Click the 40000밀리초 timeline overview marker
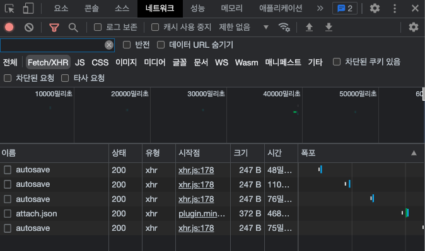The height and width of the screenshot is (251, 425). (282, 94)
